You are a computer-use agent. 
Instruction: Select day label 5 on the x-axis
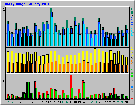25,102
